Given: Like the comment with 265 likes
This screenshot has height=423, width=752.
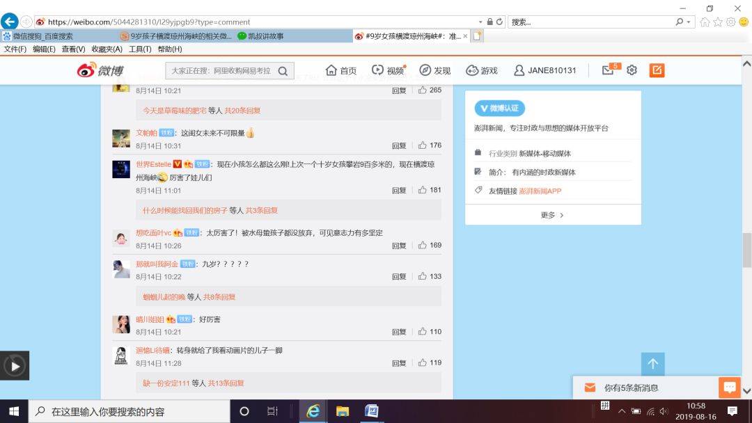Looking at the screenshot, I should [x=430, y=90].
